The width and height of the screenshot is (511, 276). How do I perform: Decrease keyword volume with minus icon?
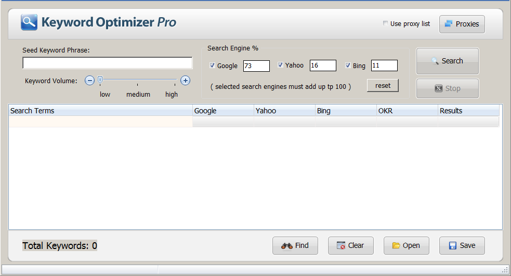[89, 81]
